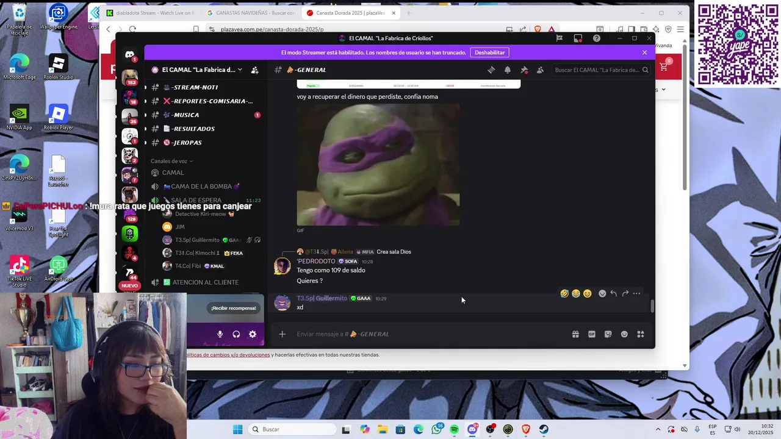Select the server icon with badge 35
This screenshot has height=439, width=781.
coord(129,116)
